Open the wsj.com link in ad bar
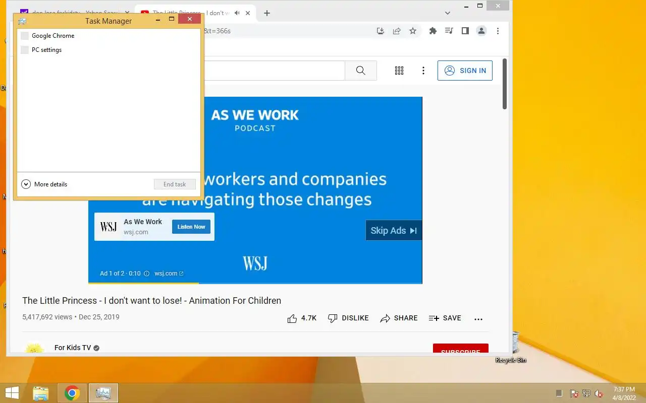The width and height of the screenshot is (646, 403). 169,274
